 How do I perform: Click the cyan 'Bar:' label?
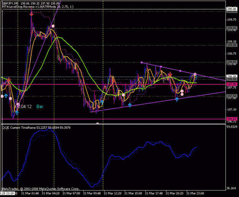click(x=40, y=107)
